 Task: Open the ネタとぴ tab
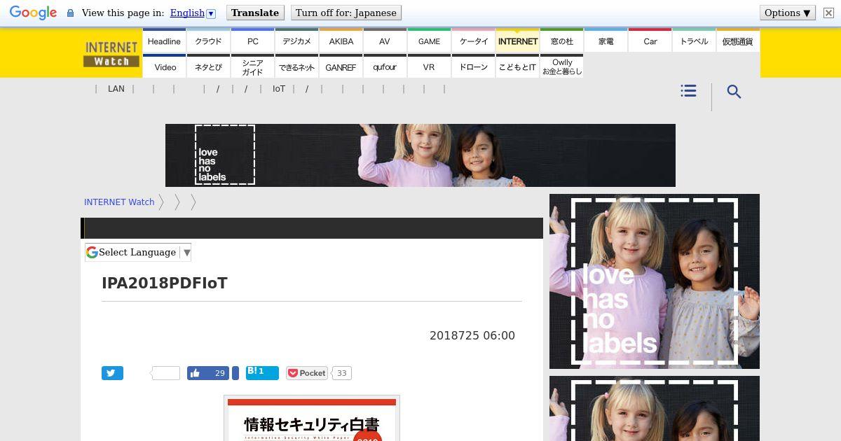pos(208,66)
